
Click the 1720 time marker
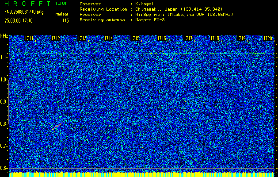point(267,38)
